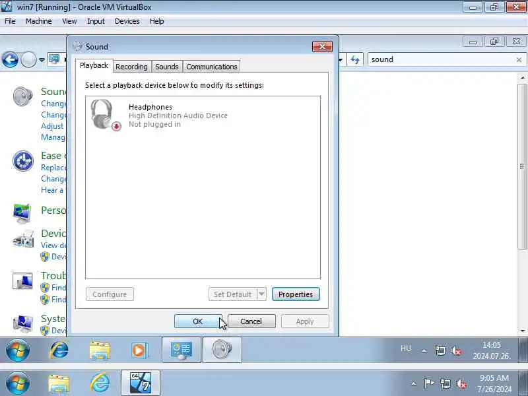This screenshot has width=528, height=396.
Task: Launch Windows Media Player from guest taskbar
Action: (x=139, y=350)
